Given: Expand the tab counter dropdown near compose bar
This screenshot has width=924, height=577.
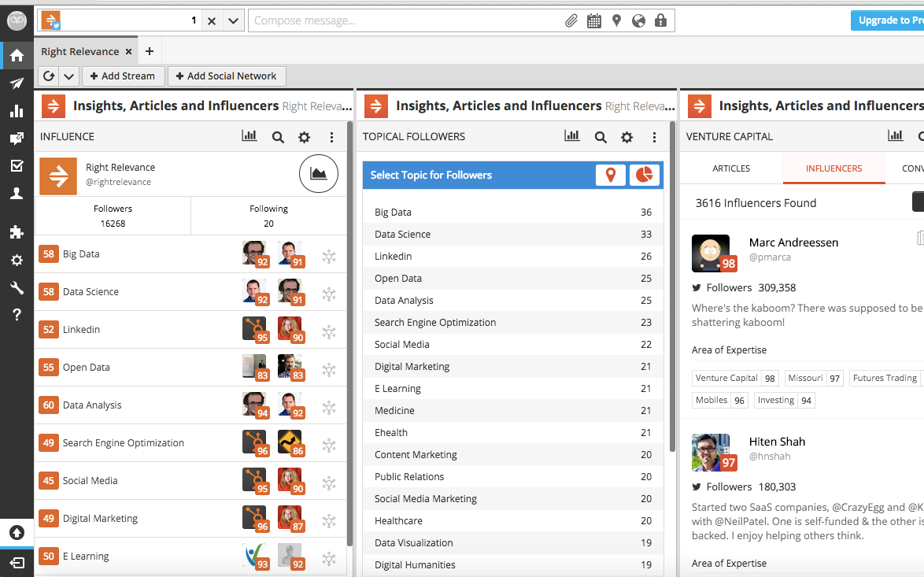Looking at the screenshot, I should click(232, 20).
